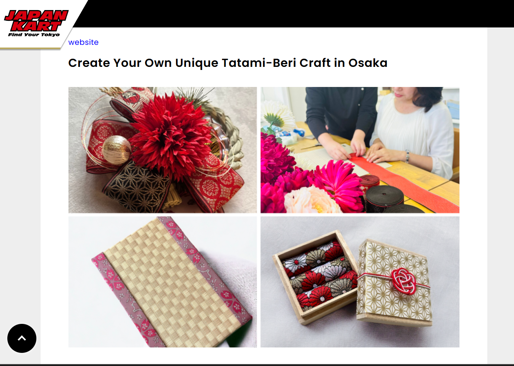
Task: Click the Tatami-Beri Craft in Osaka heading
Action: point(228,63)
